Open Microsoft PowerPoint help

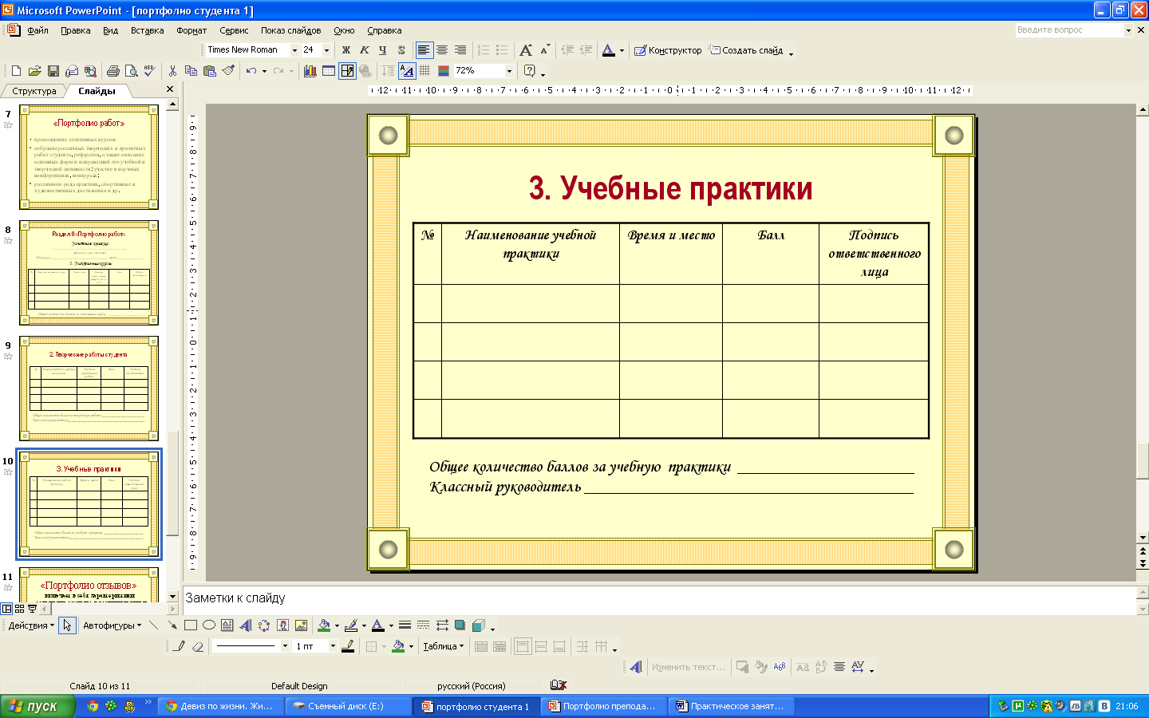tap(529, 71)
